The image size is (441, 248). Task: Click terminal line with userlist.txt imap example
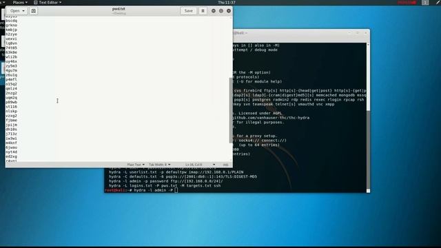tap(176, 172)
